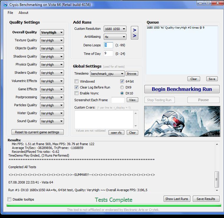Click the '07.08.2008 22:33:41 - Vista 64' line
The width and height of the screenshot is (224, 218).
point(31,182)
